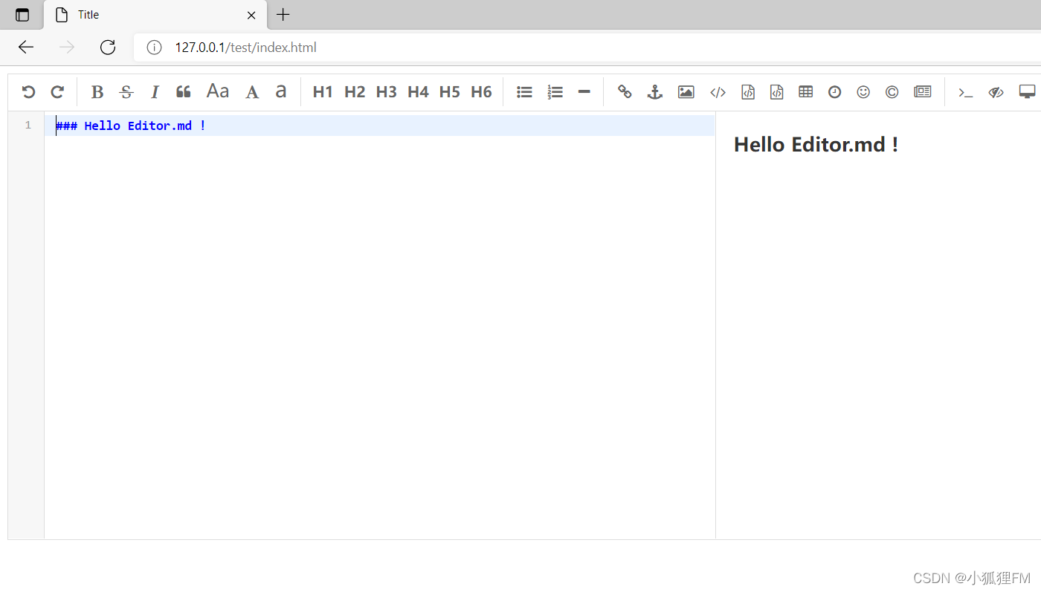Open a new browser tab
Viewport: 1041px width, 592px height.
click(283, 14)
